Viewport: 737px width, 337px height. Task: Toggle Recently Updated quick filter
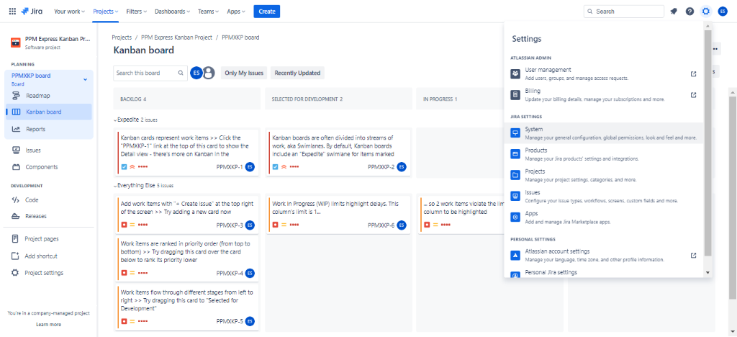point(297,73)
